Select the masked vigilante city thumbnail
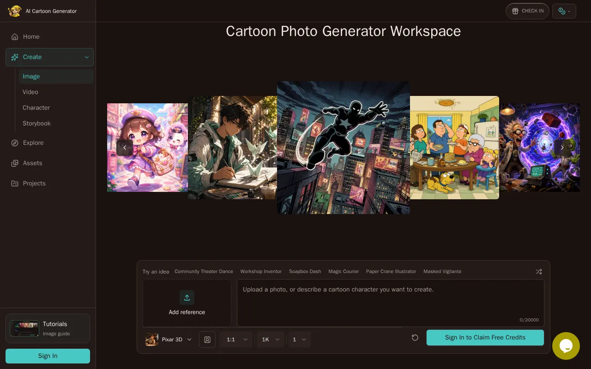 point(344,148)
